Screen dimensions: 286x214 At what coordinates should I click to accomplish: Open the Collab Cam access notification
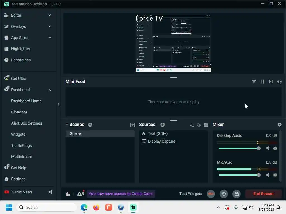coord(121,194)
